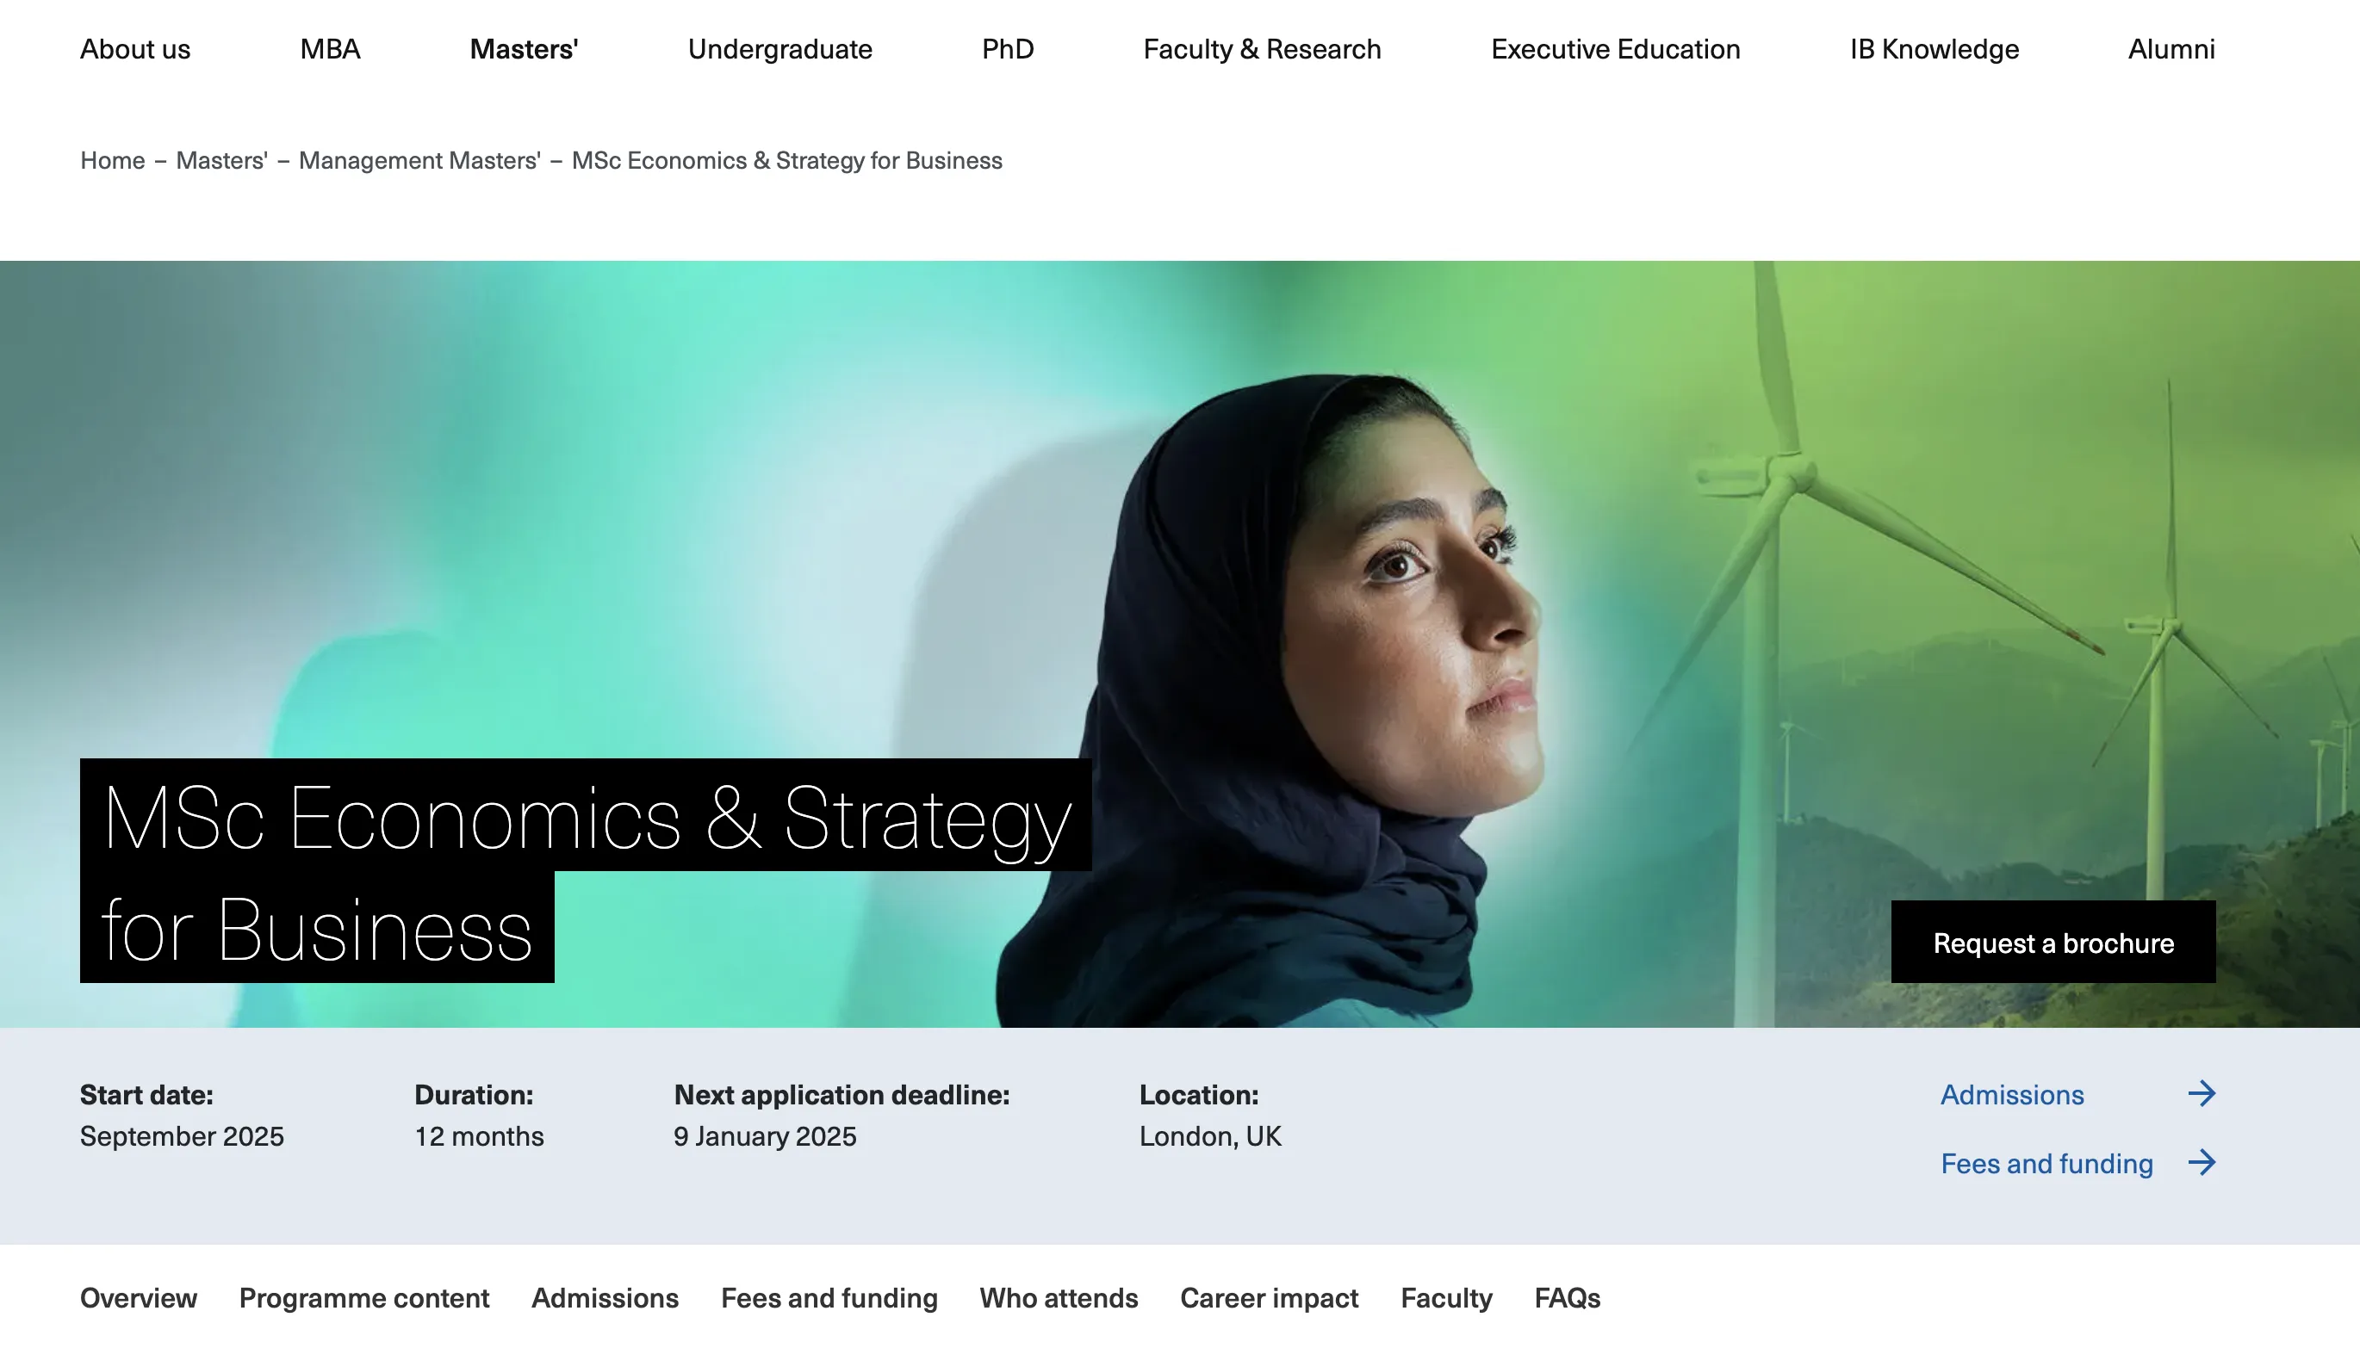Switch to the Programme content tab
This screenshot has width=2360, height=1348.
coord(363,1298)
